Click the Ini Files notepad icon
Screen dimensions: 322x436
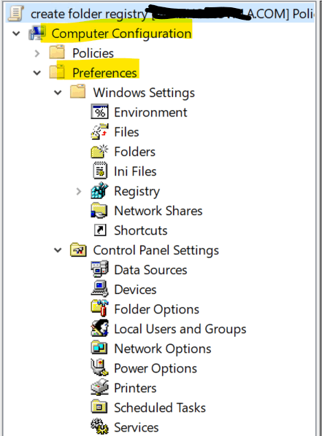pyautogui.click(x=100, y=171)
